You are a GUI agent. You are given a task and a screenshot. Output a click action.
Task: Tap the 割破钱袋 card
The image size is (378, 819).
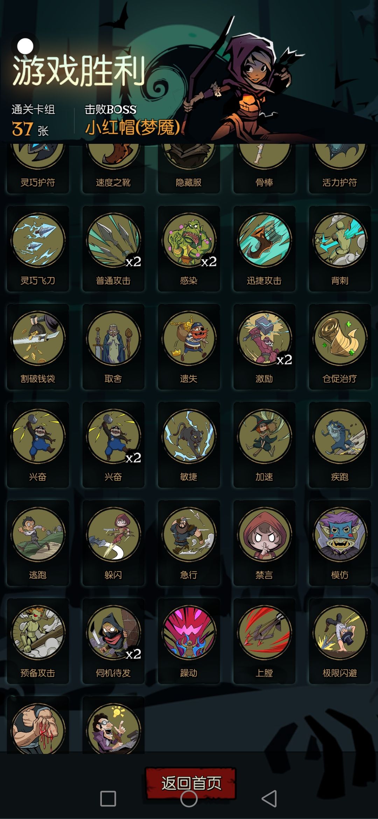coord(38,347)
